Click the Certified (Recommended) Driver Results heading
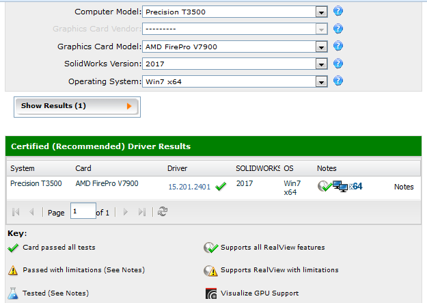This screenshot has width=427, height=303. (100, 146)
